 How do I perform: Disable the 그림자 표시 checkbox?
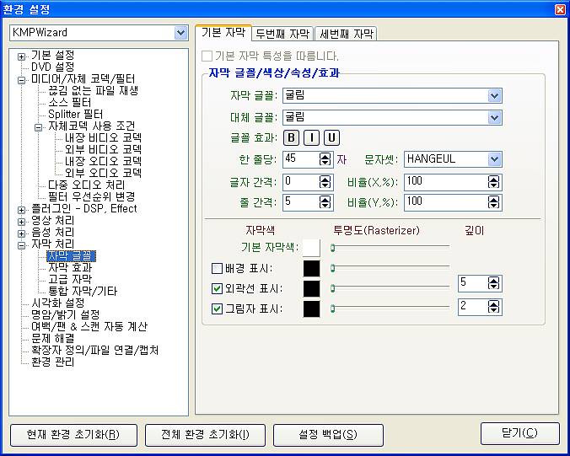(218, 308)
